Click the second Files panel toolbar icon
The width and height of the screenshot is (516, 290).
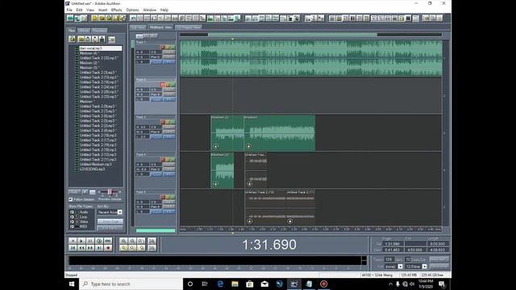(x=81, y=39)
